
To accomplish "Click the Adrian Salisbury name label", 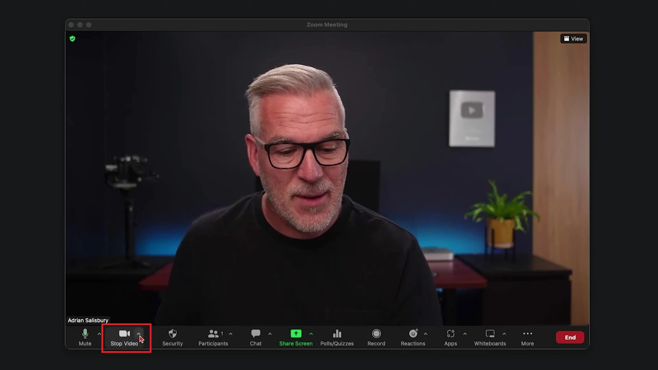I will 88,320.
